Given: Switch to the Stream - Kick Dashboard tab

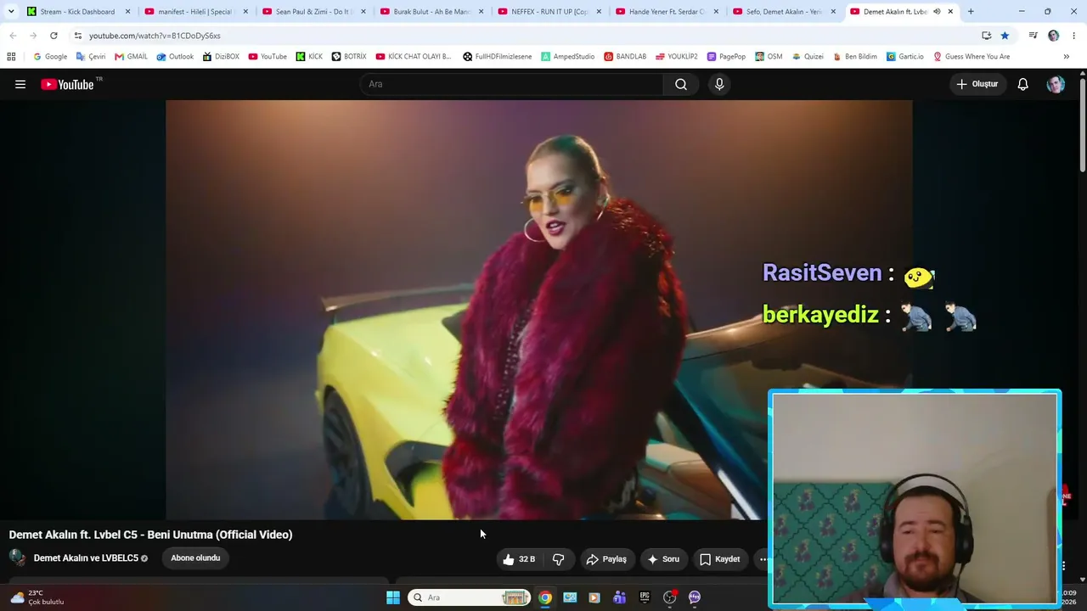Looking at the screenshot, I should pos(77,12).
